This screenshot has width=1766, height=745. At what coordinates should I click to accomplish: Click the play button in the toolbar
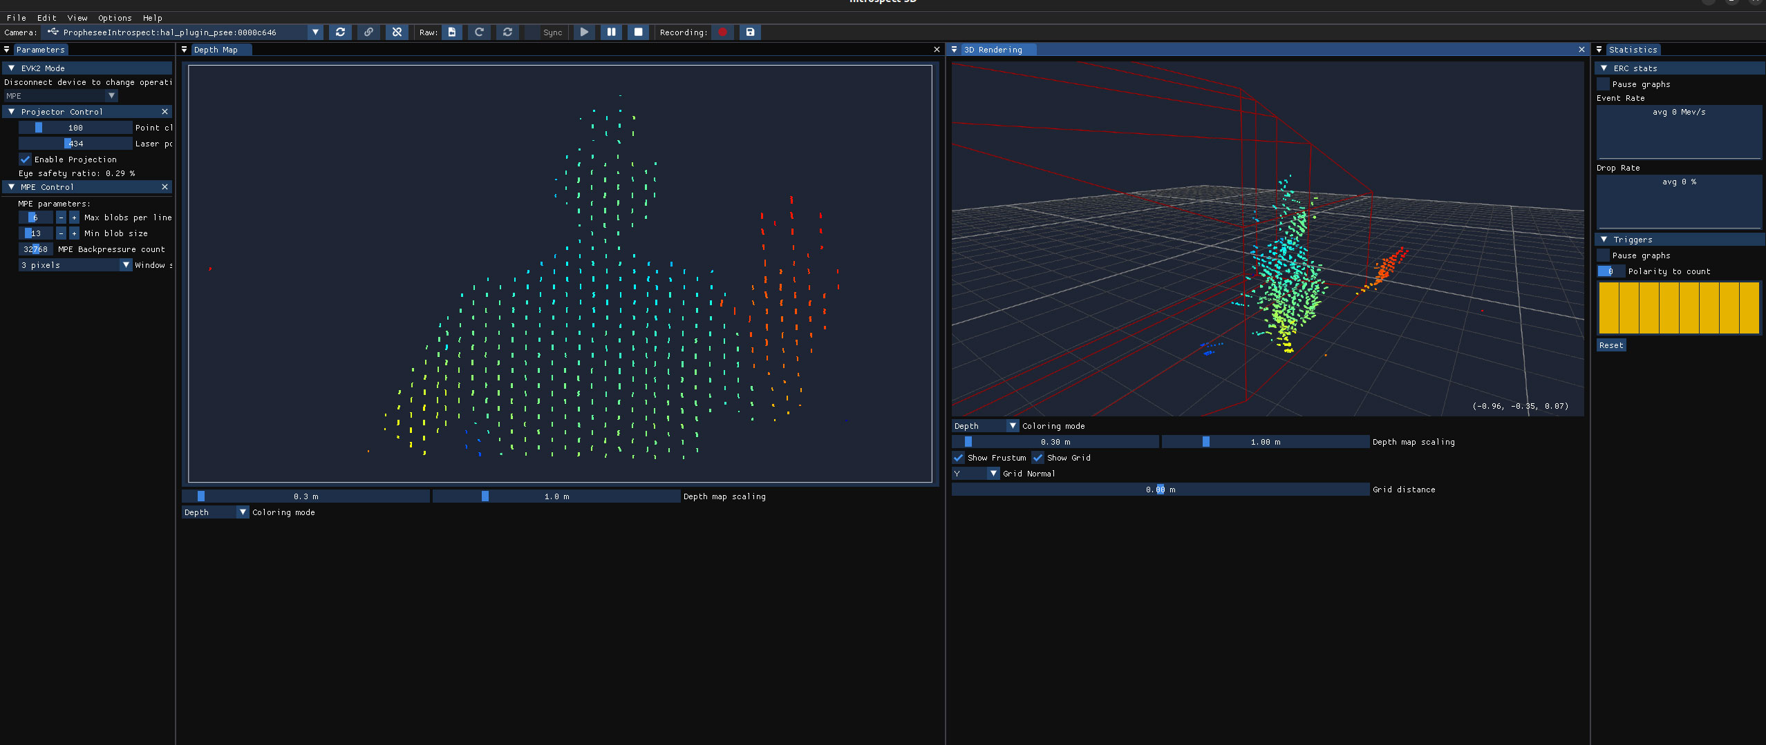pos(584,32)
